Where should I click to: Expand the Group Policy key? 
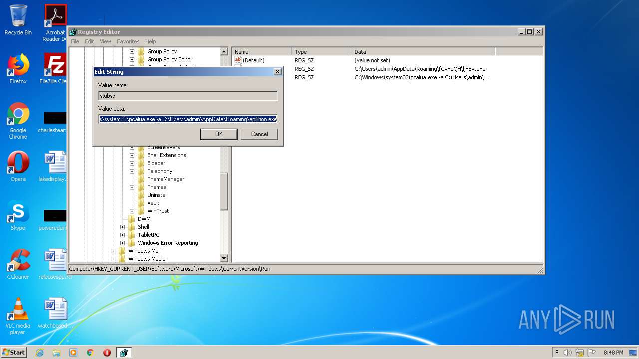tap(132, 51)
